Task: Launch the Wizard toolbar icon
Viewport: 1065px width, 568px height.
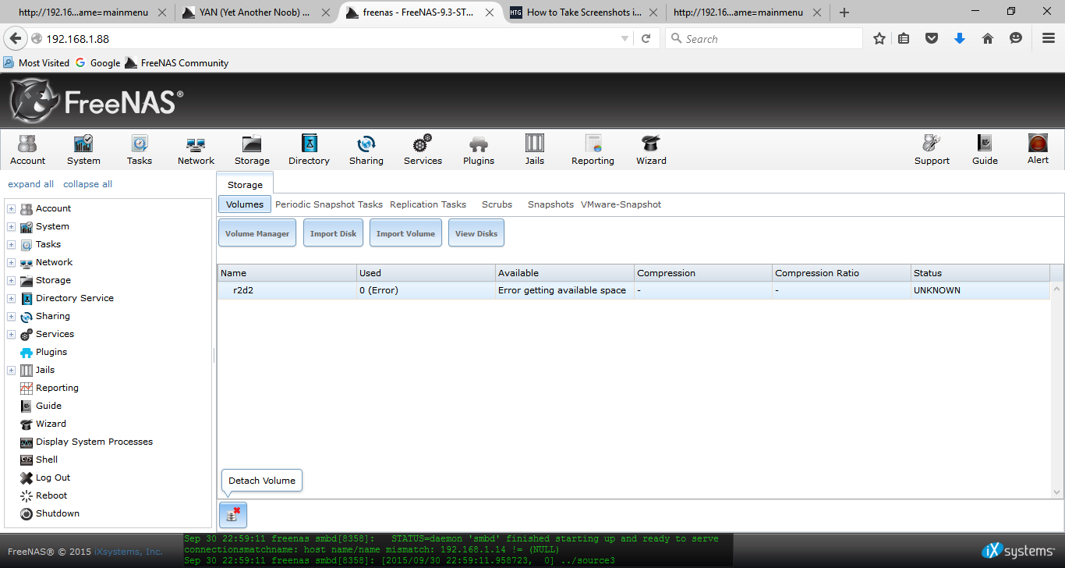Action: click(x=651, y=149)
